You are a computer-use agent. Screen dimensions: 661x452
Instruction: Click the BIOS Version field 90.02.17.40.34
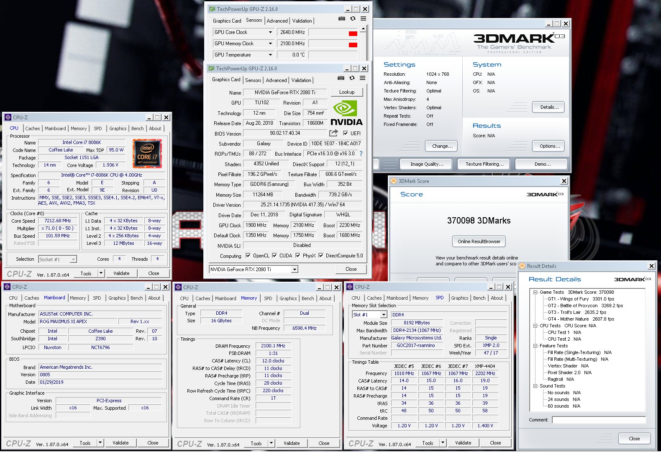click(x=285, y=133)
